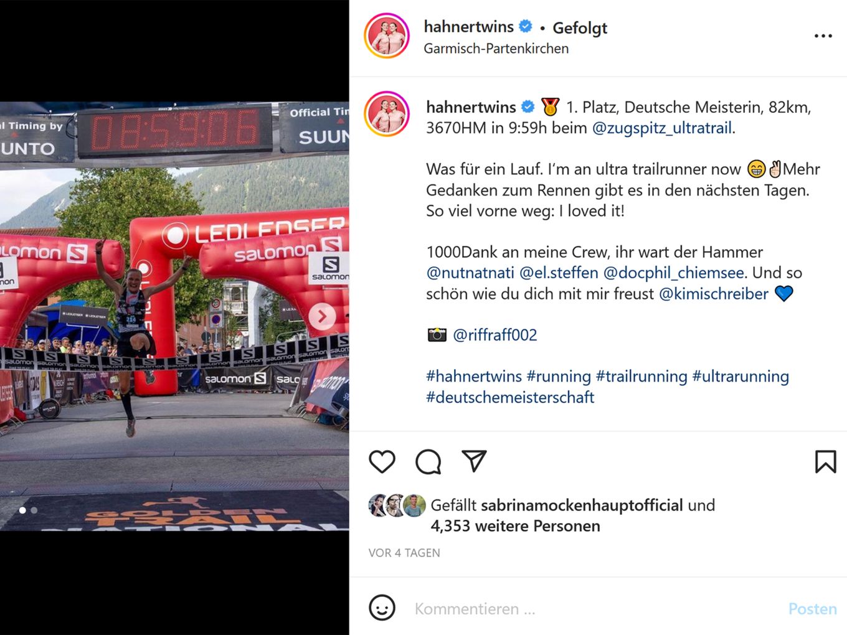Open the @kimischreiber profile mention
Viewport: 847px width, 635px height.
(x=714, y=293)
